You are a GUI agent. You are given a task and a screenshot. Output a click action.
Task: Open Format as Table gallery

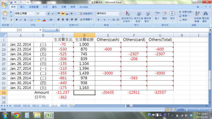138,17
